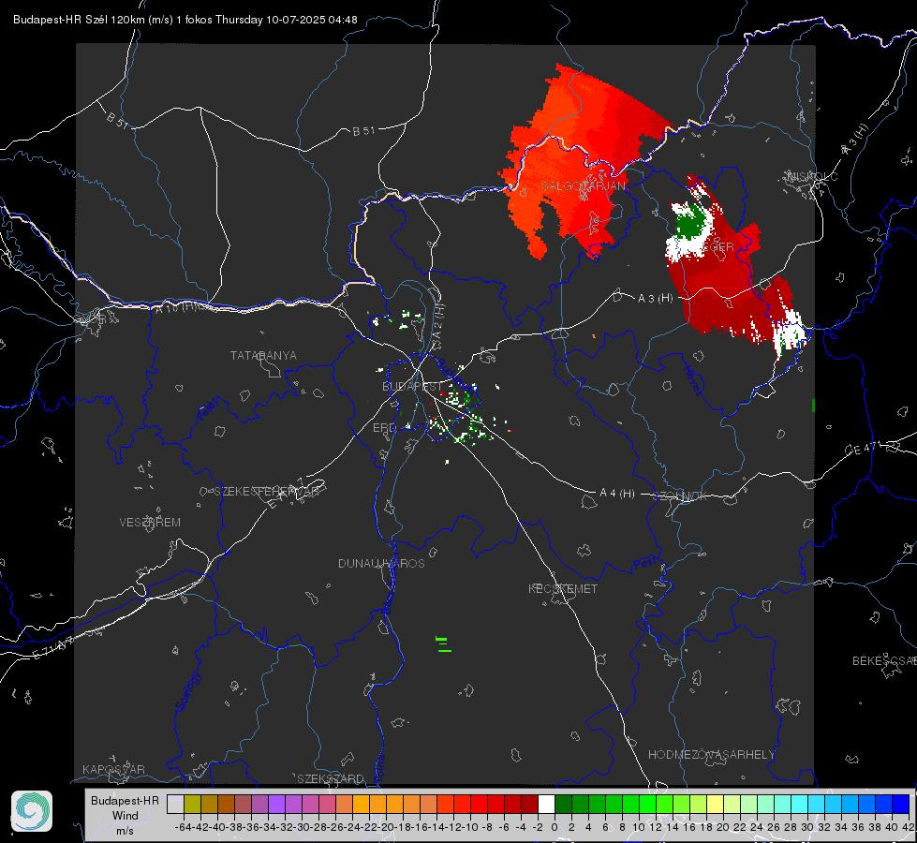Click the VESZPRÉM map label
Viewport: 917px width, 843px height.
150,523
